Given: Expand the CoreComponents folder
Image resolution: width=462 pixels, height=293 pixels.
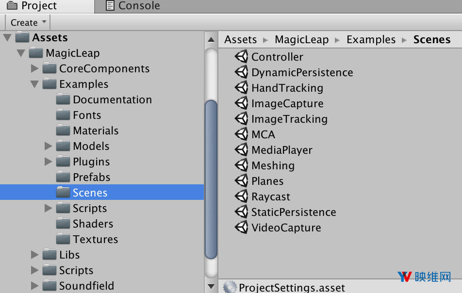Looking at the screenshot, I should 34,68.
